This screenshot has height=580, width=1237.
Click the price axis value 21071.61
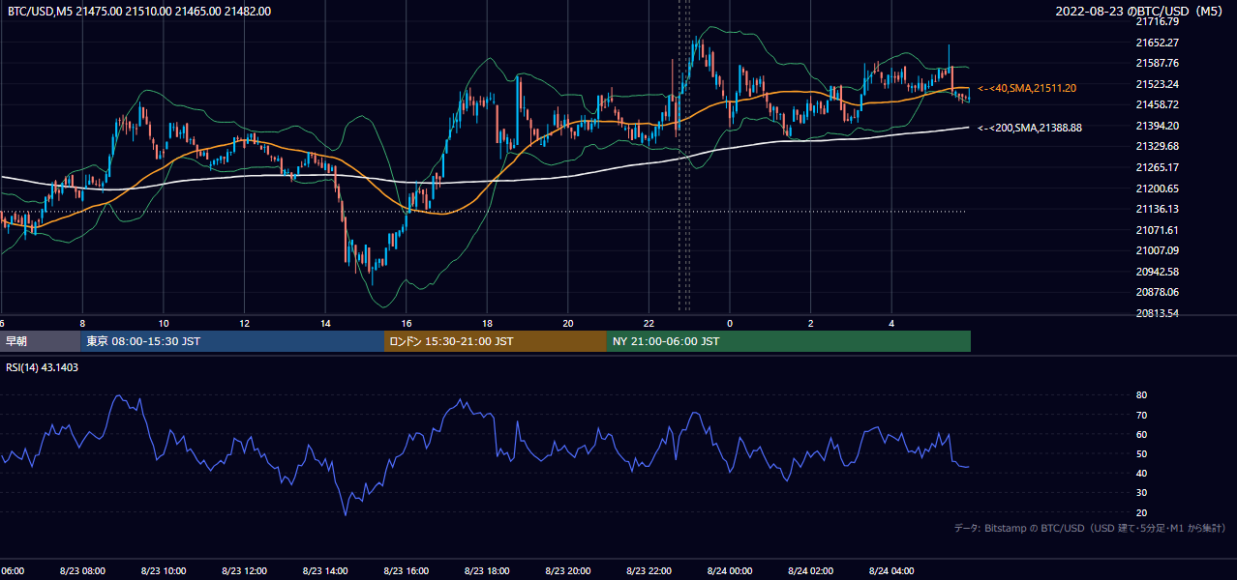coord(1158,230)
